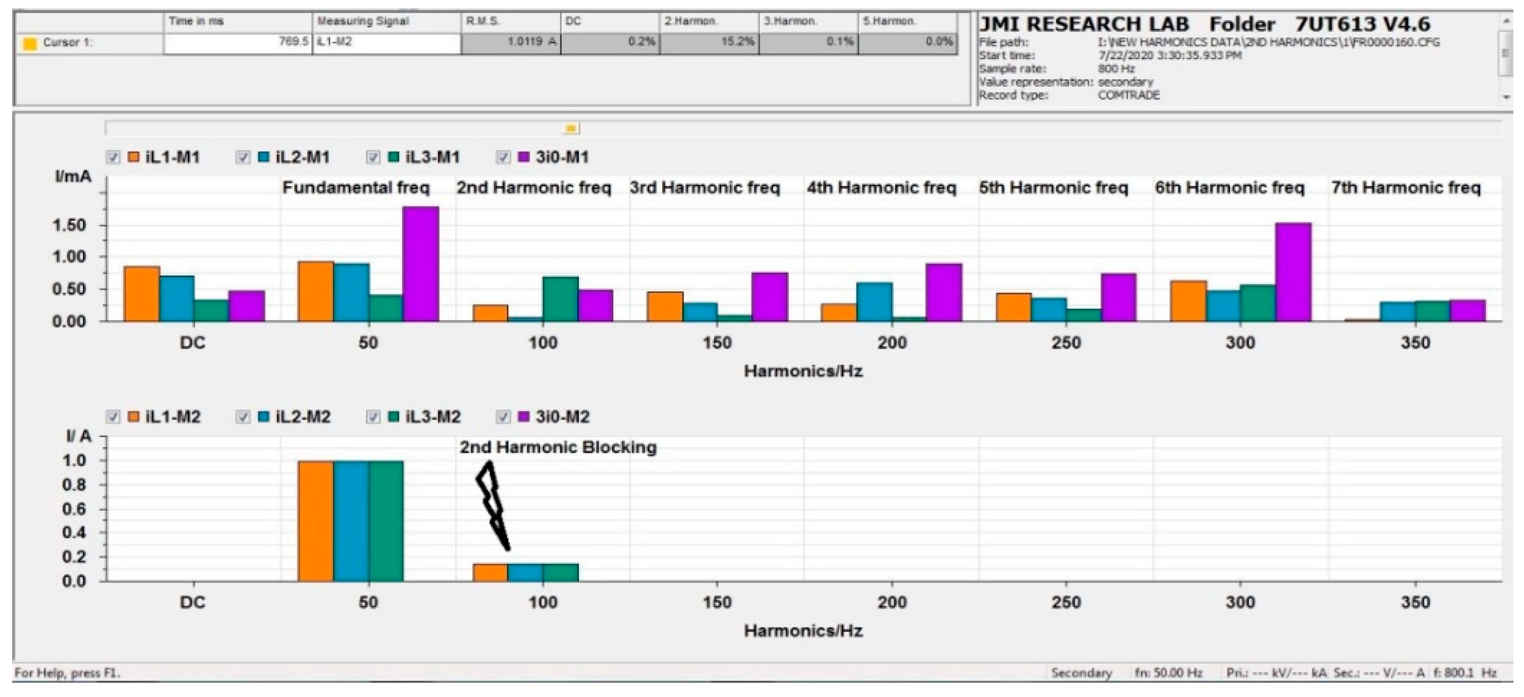Click the blue iL2-M2 legend square
The width and height of the screenshot is (1524, 697).
[264, 417]
